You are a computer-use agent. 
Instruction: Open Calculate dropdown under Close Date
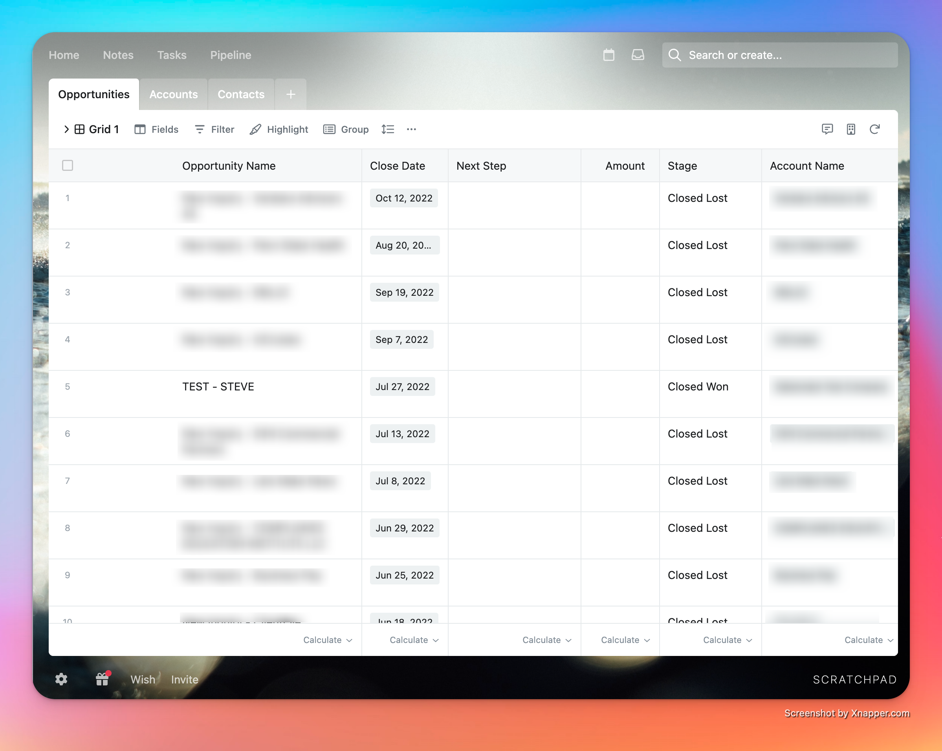(x=413, y=640)
